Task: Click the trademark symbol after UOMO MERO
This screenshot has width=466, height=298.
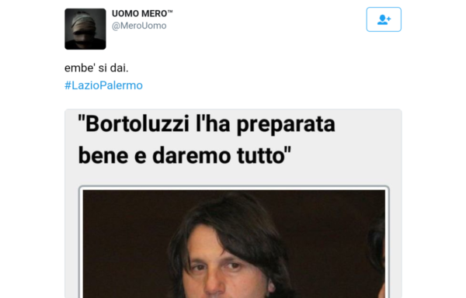Action: coord(170,12)
